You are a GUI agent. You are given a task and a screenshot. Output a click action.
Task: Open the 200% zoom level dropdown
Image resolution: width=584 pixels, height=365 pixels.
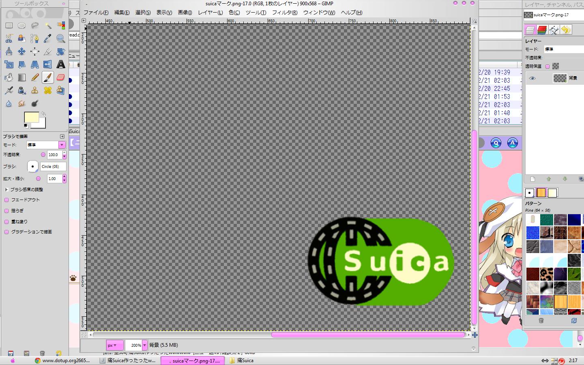pyautogui.click(x=144, y=345)
